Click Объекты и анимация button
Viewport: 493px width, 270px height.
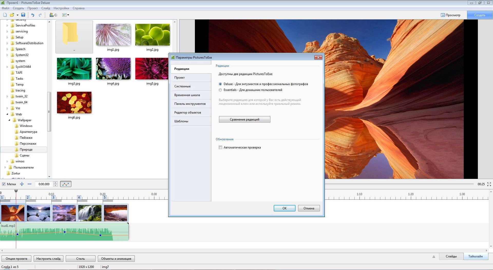coord(116,259)
